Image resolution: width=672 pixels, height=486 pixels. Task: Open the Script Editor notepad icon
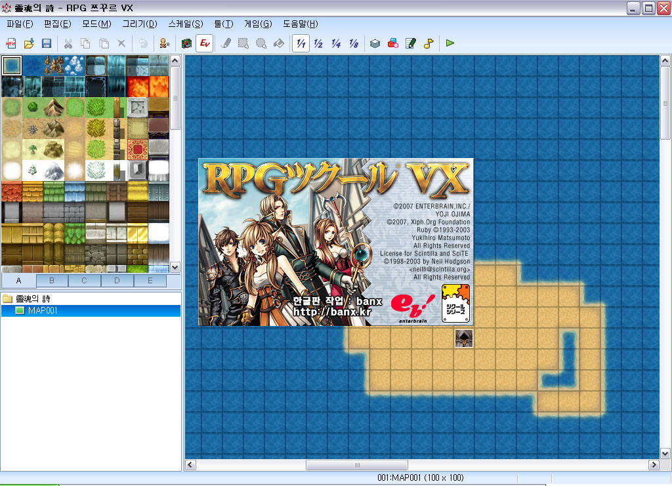411,43
